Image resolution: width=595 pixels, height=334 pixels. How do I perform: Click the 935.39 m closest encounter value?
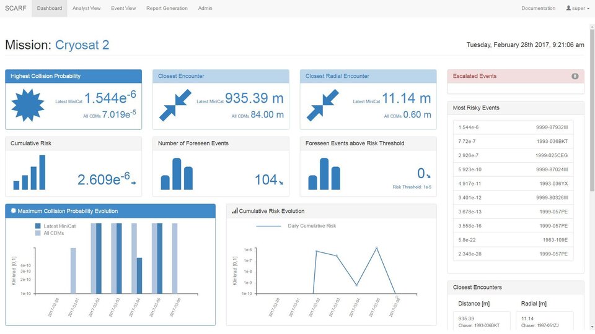click(x=254, y=98)
